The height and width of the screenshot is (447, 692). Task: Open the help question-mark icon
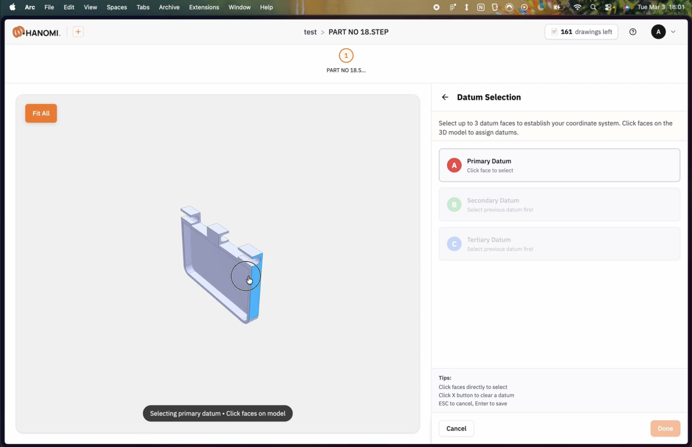(633, 32)
